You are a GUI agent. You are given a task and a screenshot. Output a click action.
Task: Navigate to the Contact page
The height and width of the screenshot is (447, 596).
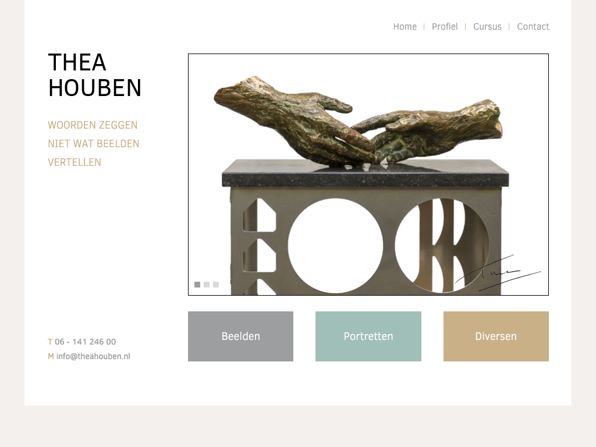click(x=533, y=27)
